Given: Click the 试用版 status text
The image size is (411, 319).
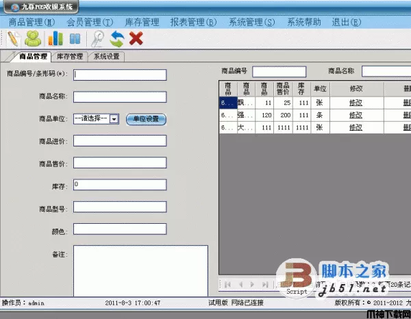Looking at the screenshot, I should coord(218,303).
